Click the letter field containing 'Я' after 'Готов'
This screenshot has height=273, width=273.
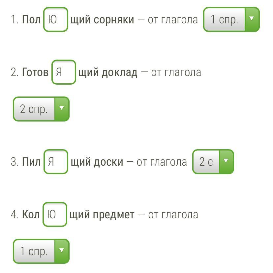coord(64,72)
